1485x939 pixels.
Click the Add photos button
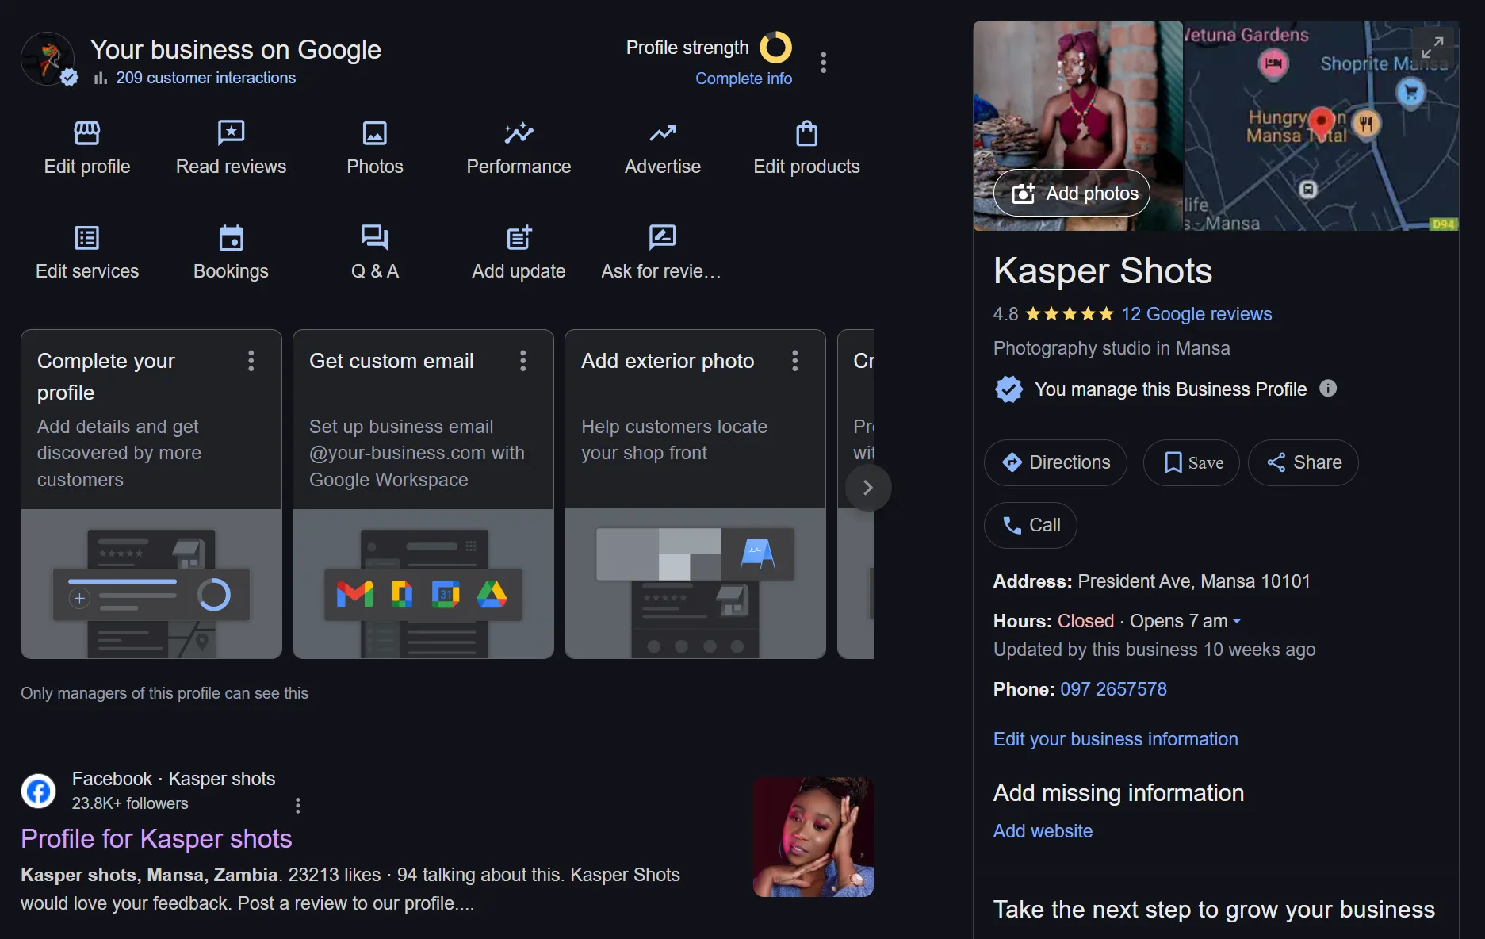tap(1072, 193)
